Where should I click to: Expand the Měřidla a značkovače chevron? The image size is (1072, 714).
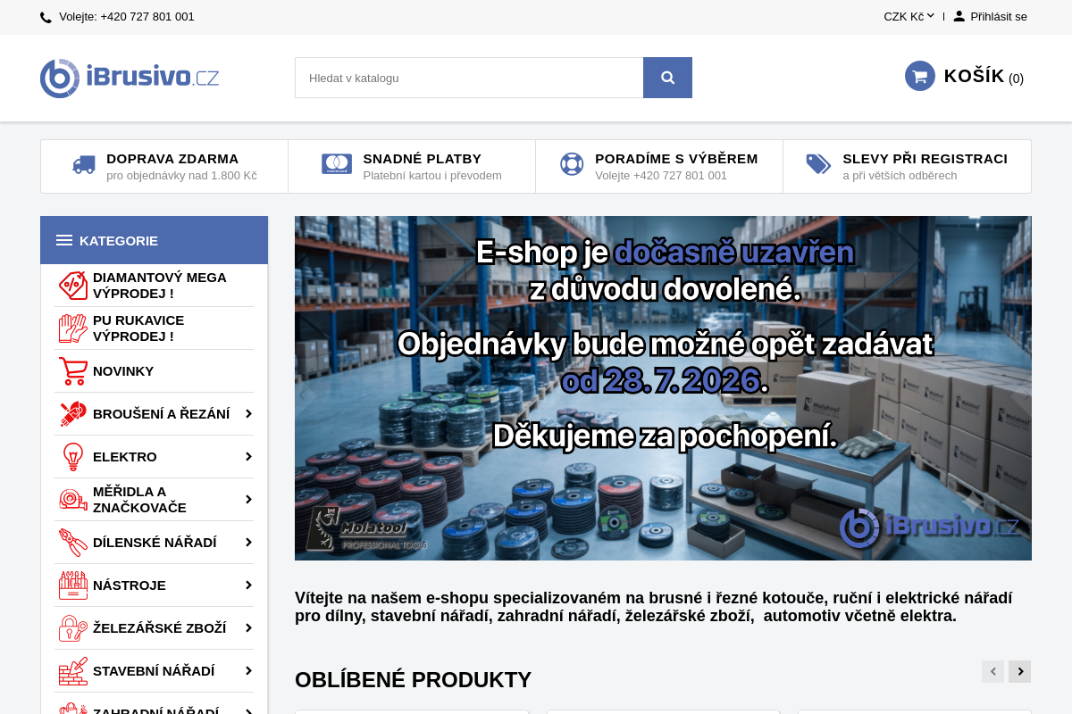coord(248,500)
